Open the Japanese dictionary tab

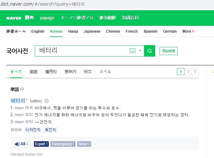point(92,31)
